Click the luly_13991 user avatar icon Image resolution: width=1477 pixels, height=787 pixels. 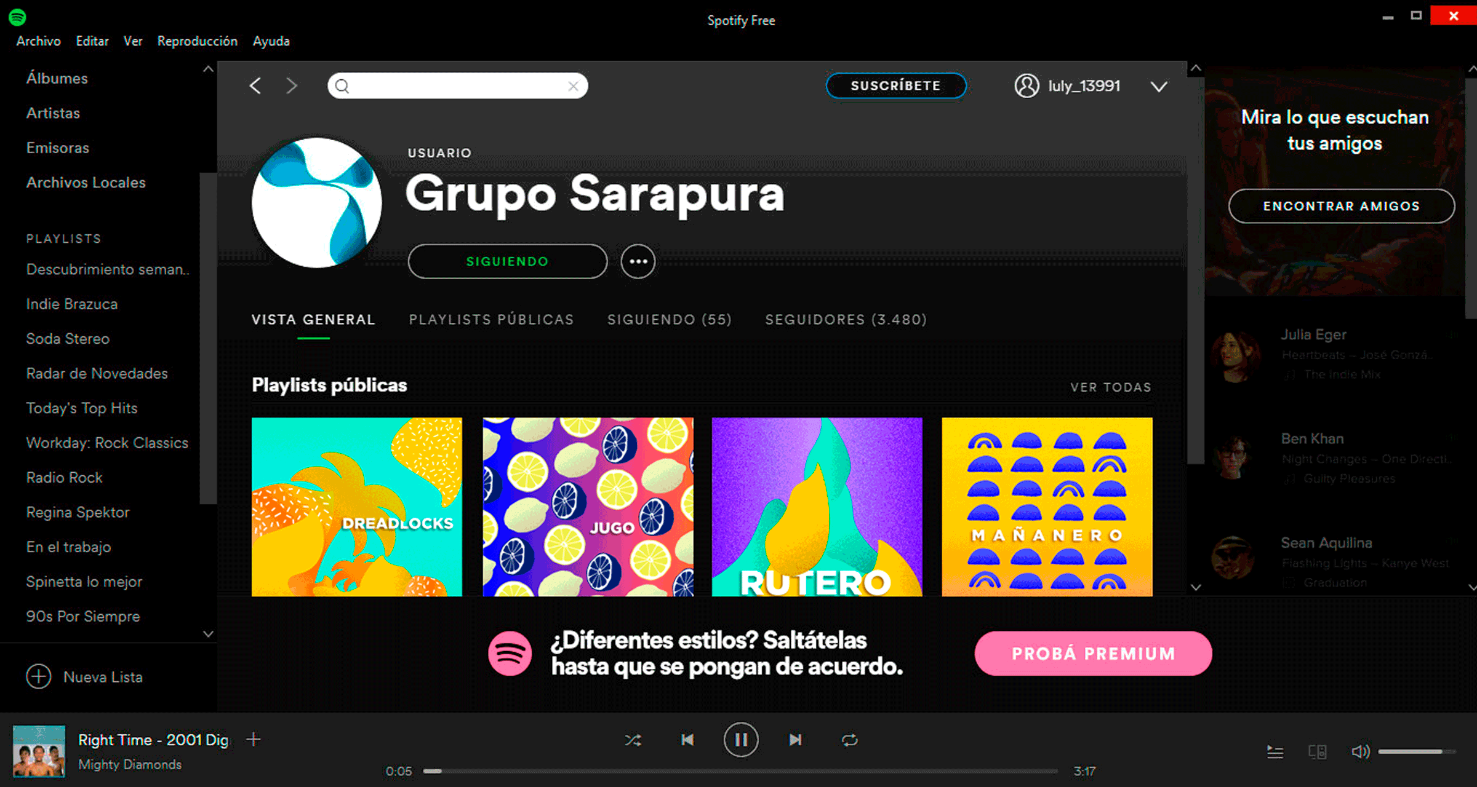click(1027, 86)
